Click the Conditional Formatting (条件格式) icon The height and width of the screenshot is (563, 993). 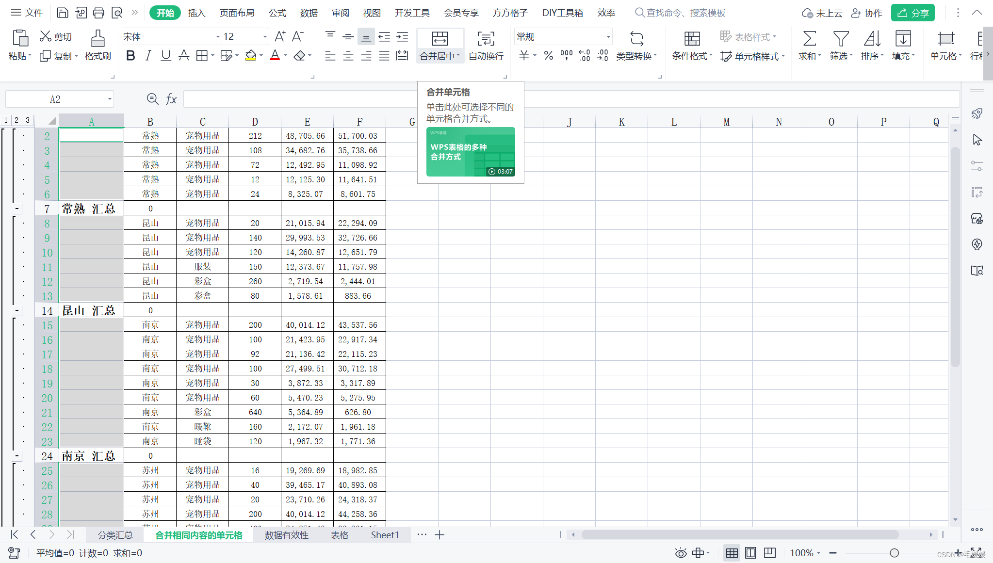692,38
